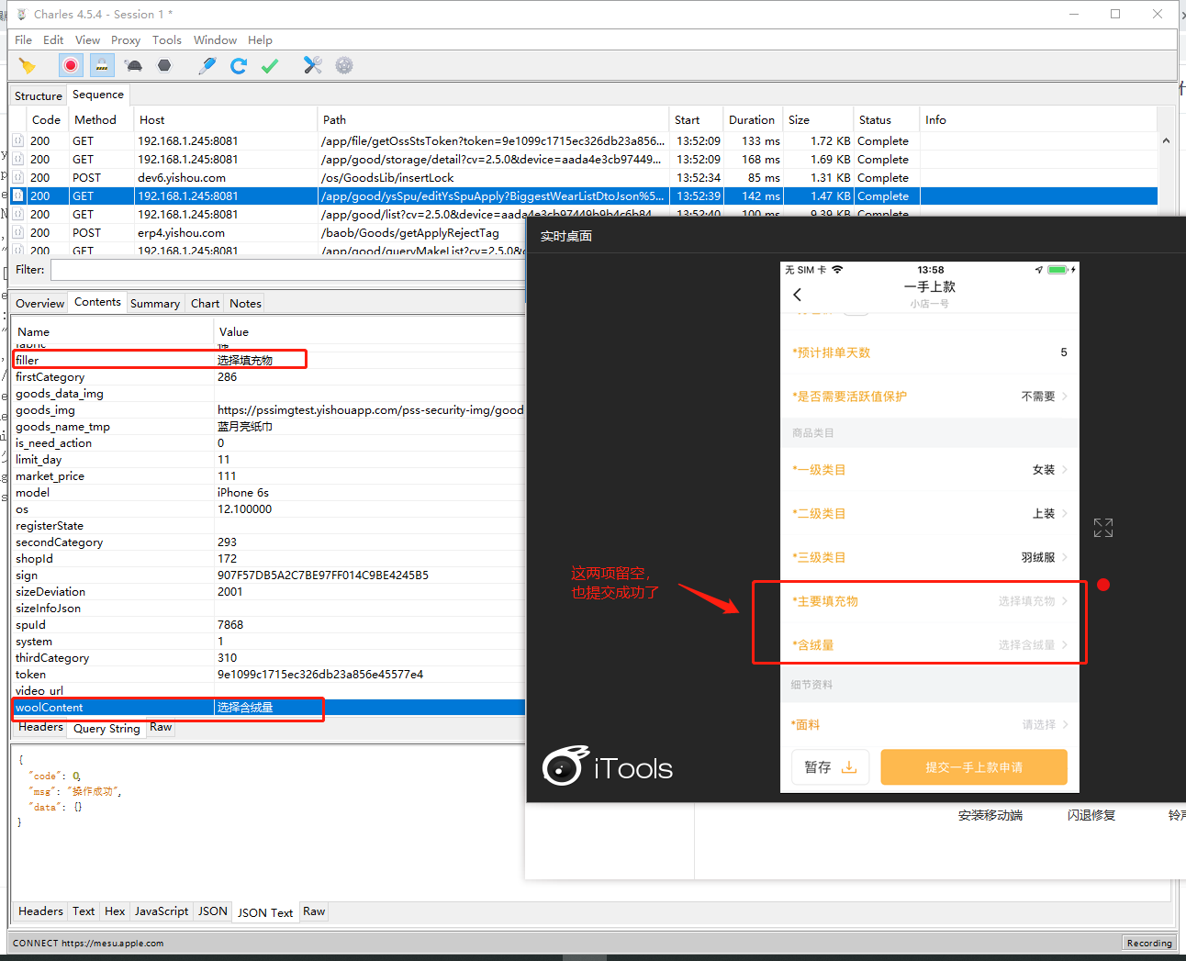Click the 暂存 save draft button
Image resolution: width=1186 pixels, height=961 pixels.
click(x=830, y=767)
